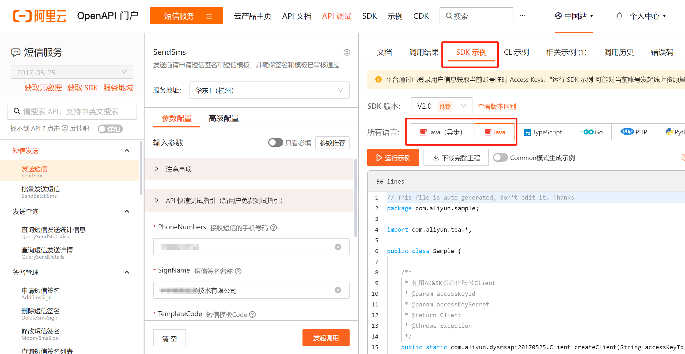Viewport: 685px width, 354px height.
Task: Open the 2017-05-25 version dropdown
Action: click(x=72, y=72)
